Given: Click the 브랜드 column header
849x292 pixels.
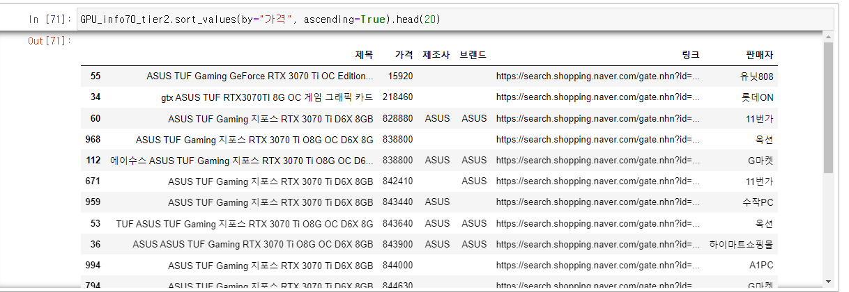Looking at the screenshot, I should click(x=473, y=55).
